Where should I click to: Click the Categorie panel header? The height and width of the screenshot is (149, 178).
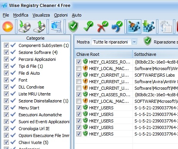[x=35, y=38]
